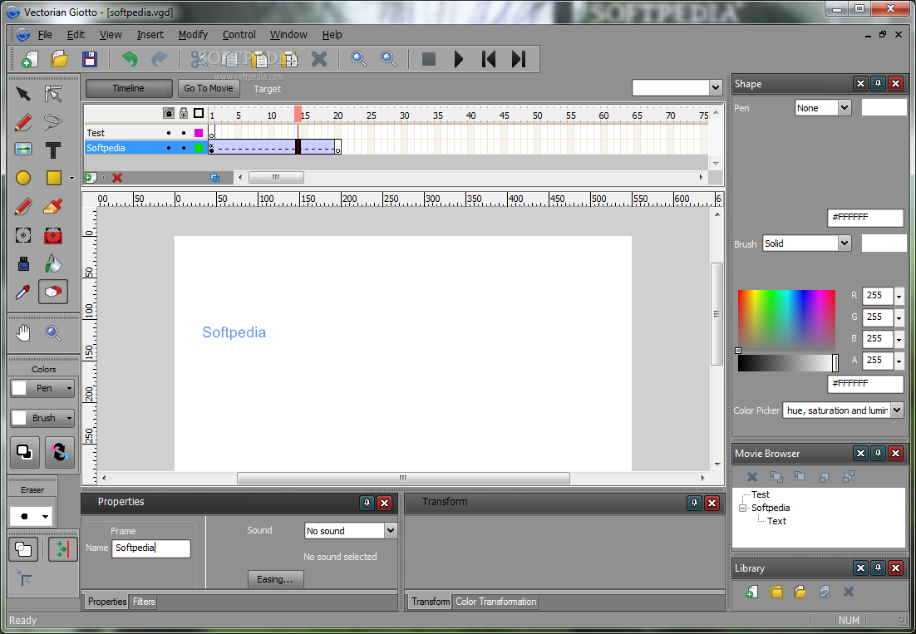This screenshot has height=634, width=916.
Task: Pick the Eyedropper tool
Action: pyautogui.click(x=23, y=292)
